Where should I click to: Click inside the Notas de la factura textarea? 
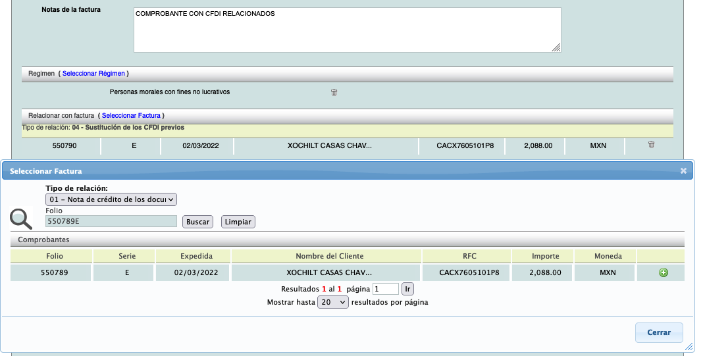tap(347, 30)
